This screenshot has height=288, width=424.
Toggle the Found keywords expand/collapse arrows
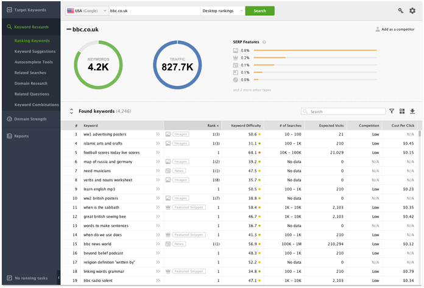point(71,112)
